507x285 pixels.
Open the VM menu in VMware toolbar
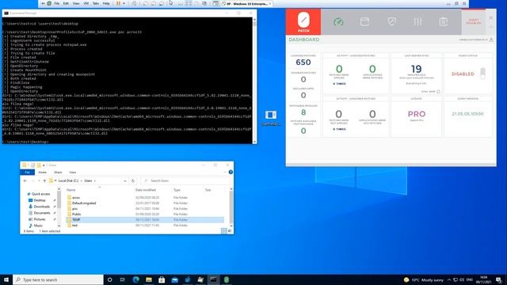click(x=86, y=3)
